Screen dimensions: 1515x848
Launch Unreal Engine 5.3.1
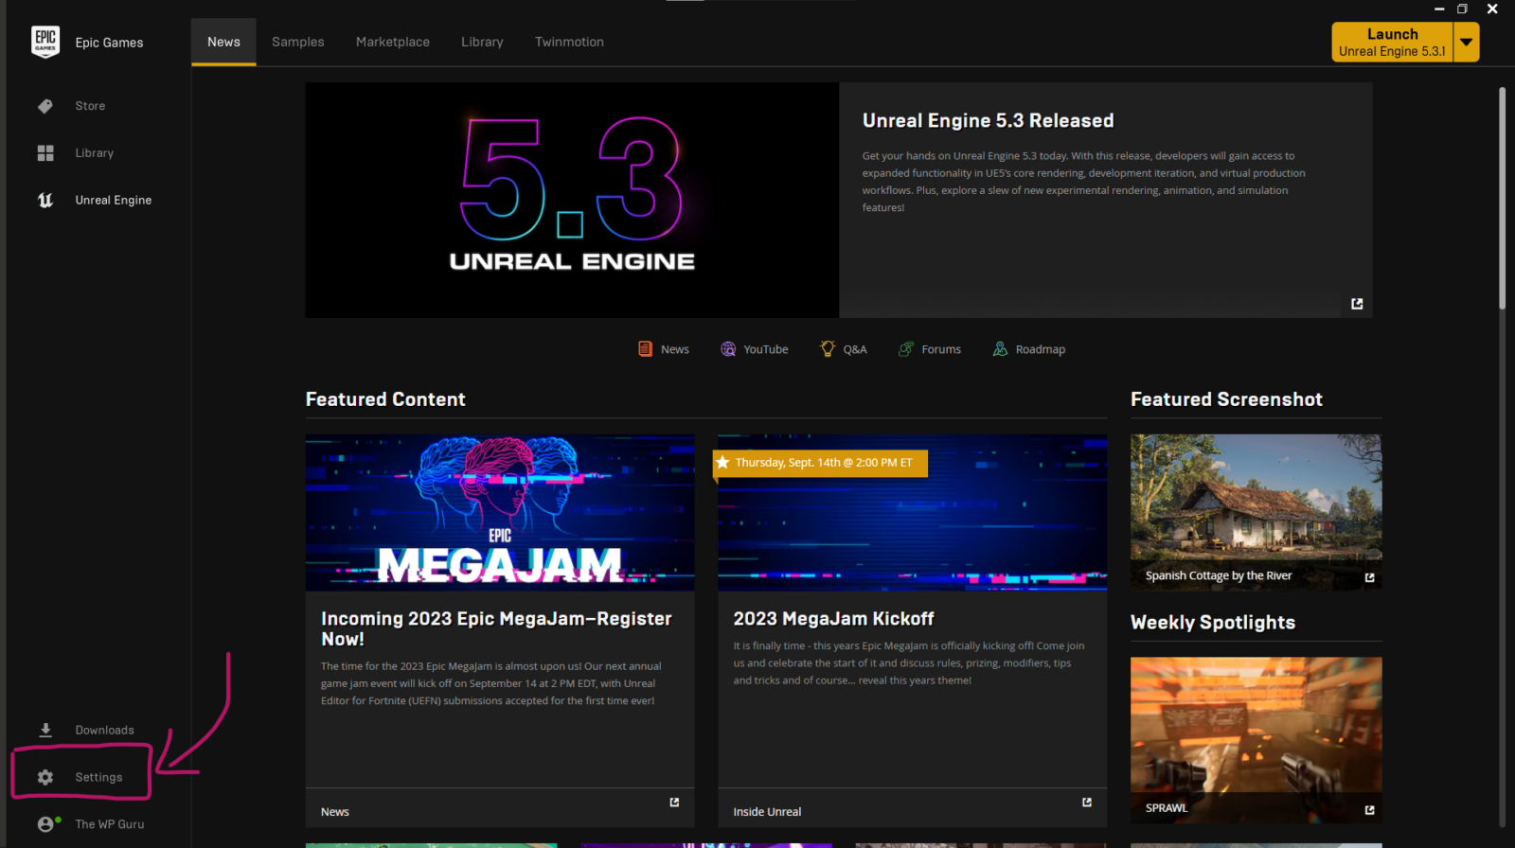[1391, 43]
